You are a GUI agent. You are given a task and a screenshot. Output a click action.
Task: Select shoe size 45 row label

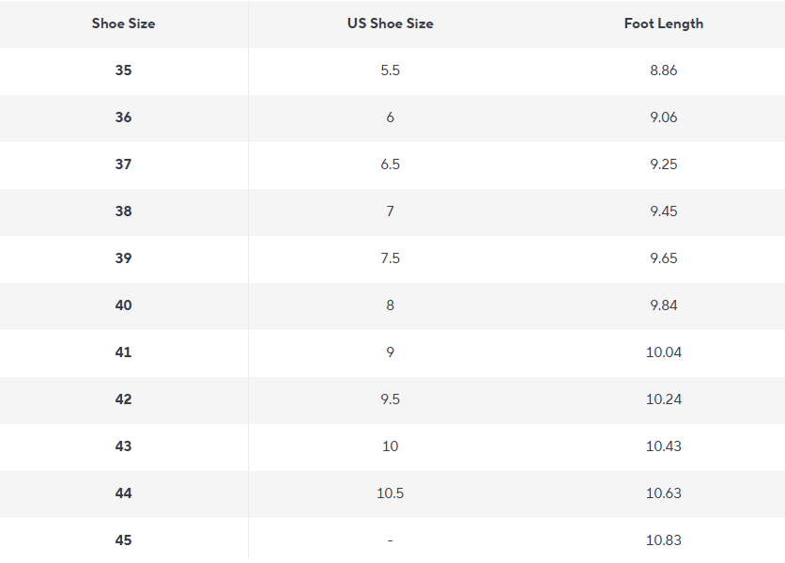click(x=123, y=540)
